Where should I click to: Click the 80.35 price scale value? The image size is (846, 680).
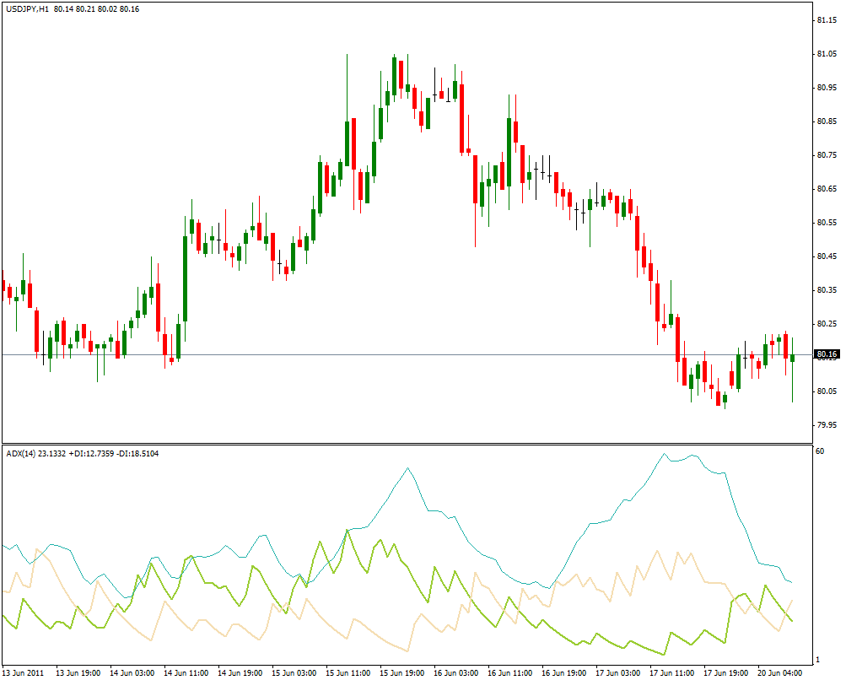point(827,290)
